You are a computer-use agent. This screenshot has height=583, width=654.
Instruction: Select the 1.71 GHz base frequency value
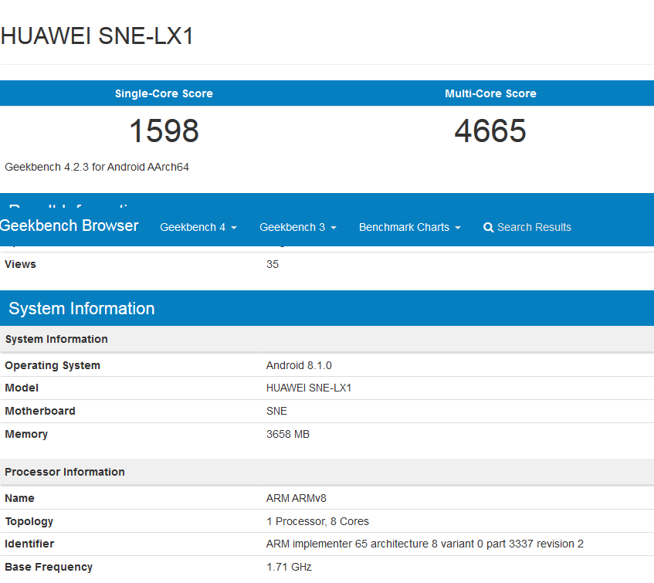pyautogui.click(x=289, y=567)
